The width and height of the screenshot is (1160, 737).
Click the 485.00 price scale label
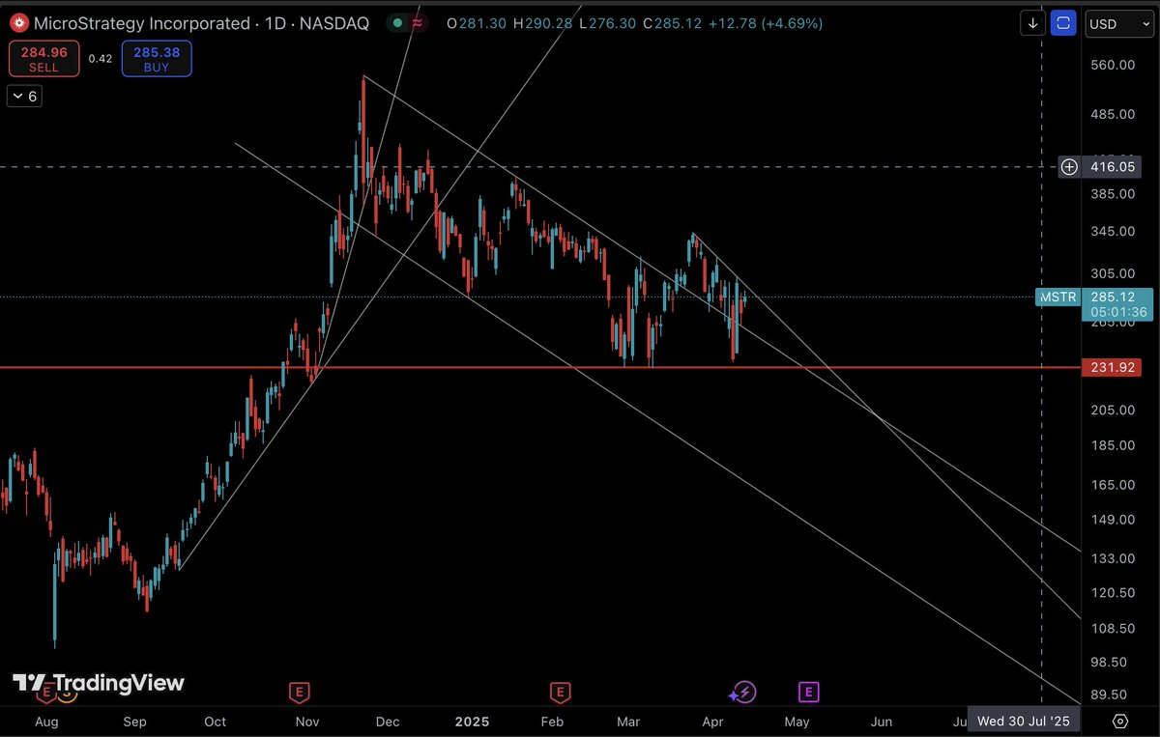click(x=1111, y=114)
